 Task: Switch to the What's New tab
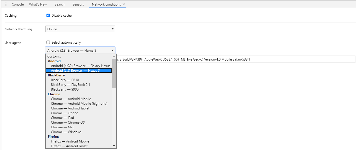(38, 4)
